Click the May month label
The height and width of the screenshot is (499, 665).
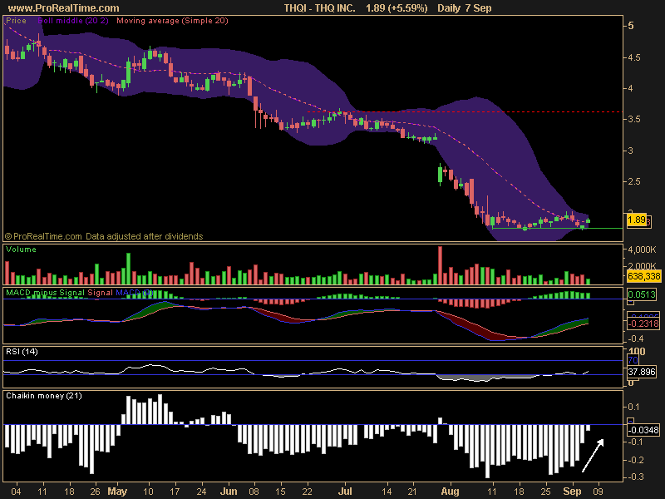pyautogui.click(x=117, y=492)
